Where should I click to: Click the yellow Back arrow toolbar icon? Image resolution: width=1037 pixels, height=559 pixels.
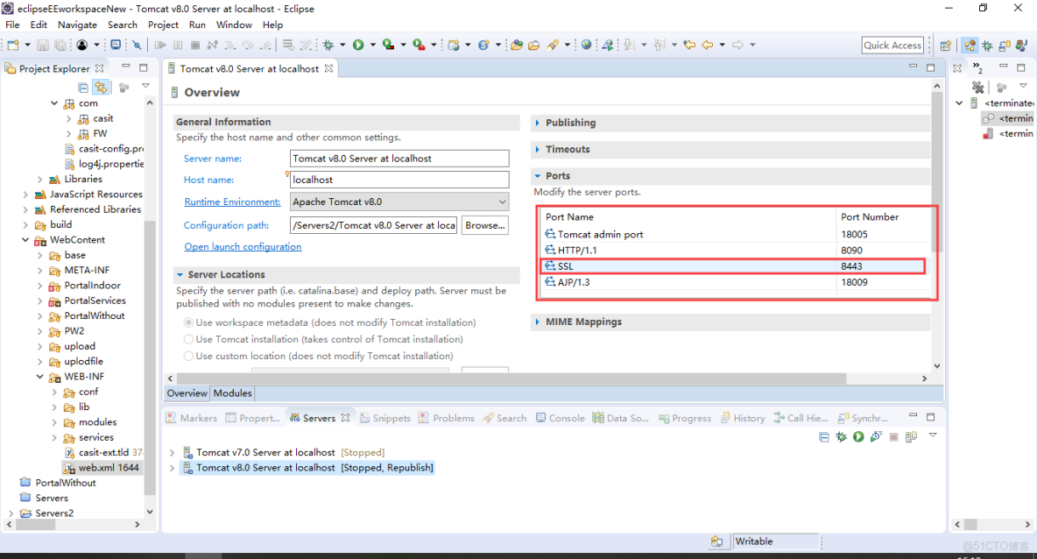point(708,45)
